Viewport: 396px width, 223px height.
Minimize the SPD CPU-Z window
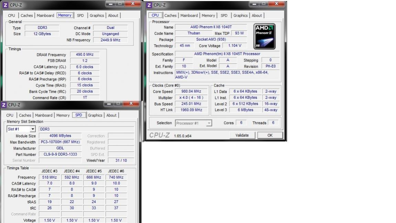click(x=109, y=103)
